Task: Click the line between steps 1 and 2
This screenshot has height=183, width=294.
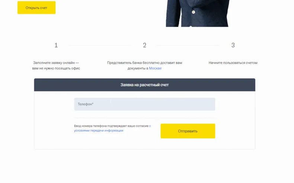Action: coord(100,45)
